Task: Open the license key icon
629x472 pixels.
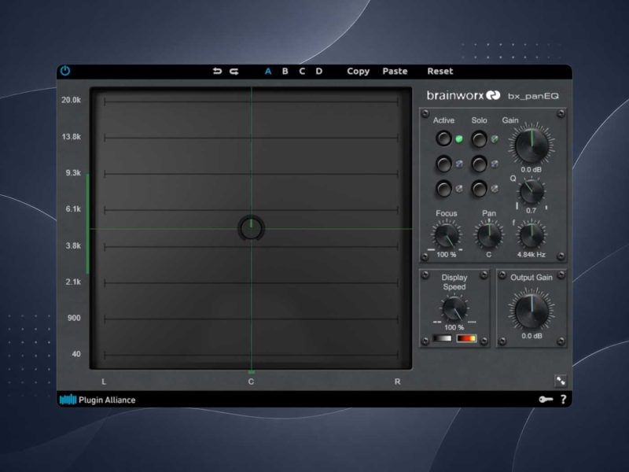Action: (546, 400)
